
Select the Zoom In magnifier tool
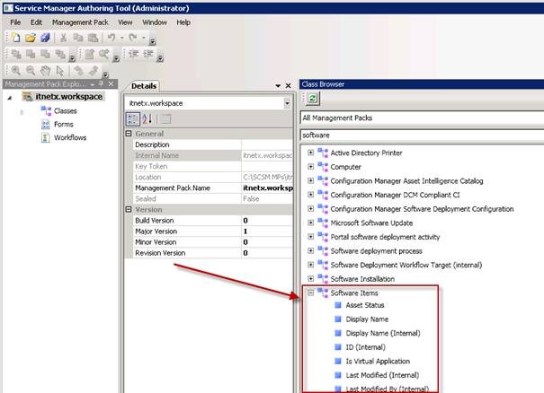click(x=16, y=70)
